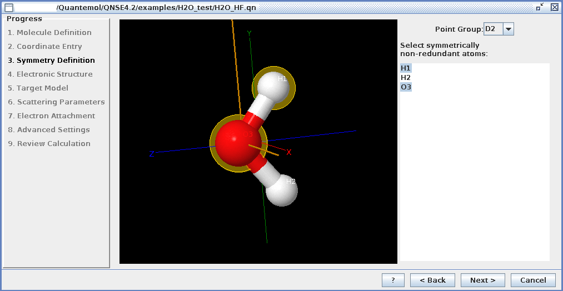Open step 1 Molecule Definition
The image size is (563, 291).
coord(49,33)
